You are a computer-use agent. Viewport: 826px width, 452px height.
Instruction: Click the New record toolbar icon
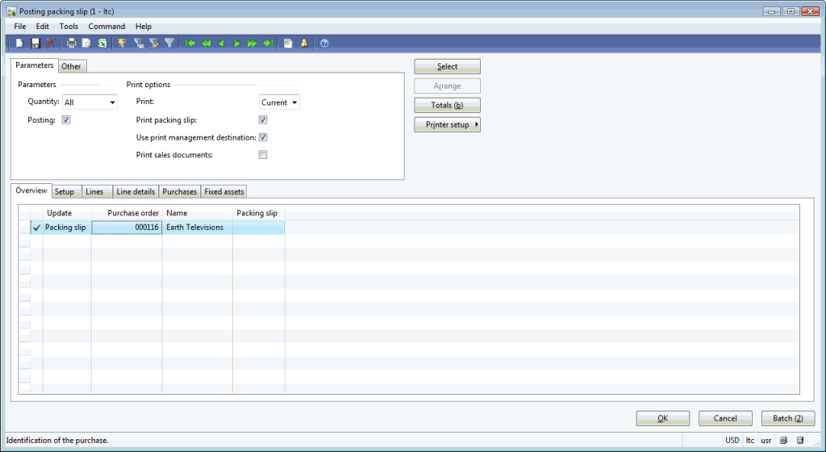pos(19,44)
